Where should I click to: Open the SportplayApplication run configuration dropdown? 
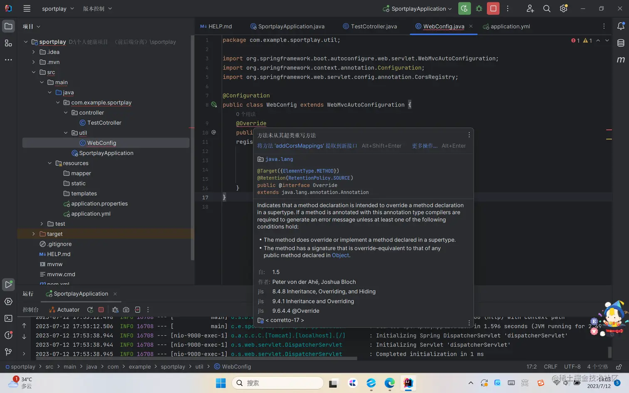point(419,9)
